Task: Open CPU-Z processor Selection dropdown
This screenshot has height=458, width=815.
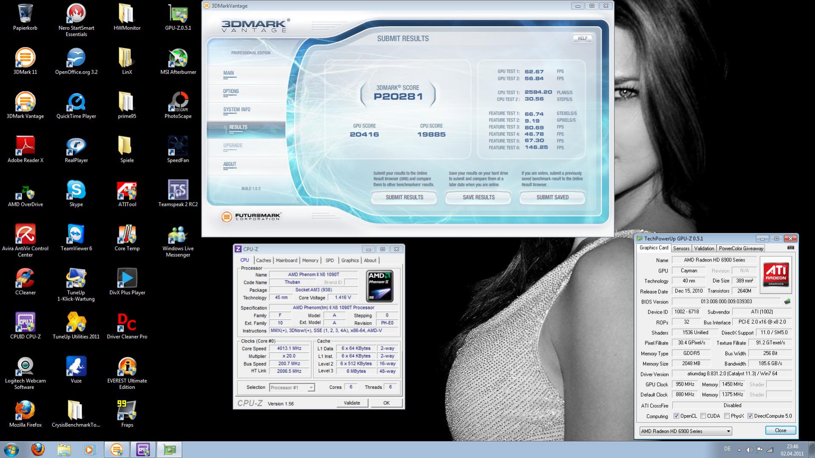Action: [x=292, y=388]
